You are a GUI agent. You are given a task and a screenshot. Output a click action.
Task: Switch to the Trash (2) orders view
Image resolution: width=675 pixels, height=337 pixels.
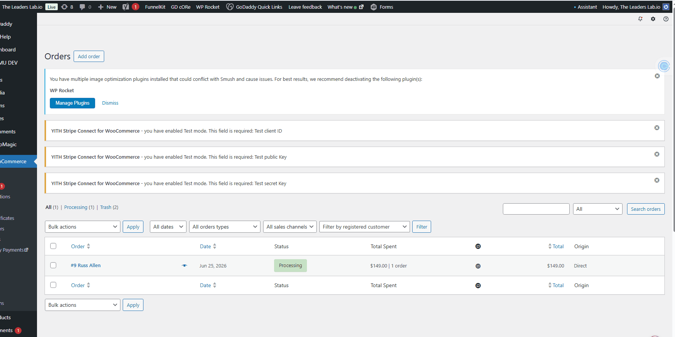point(109,207)
